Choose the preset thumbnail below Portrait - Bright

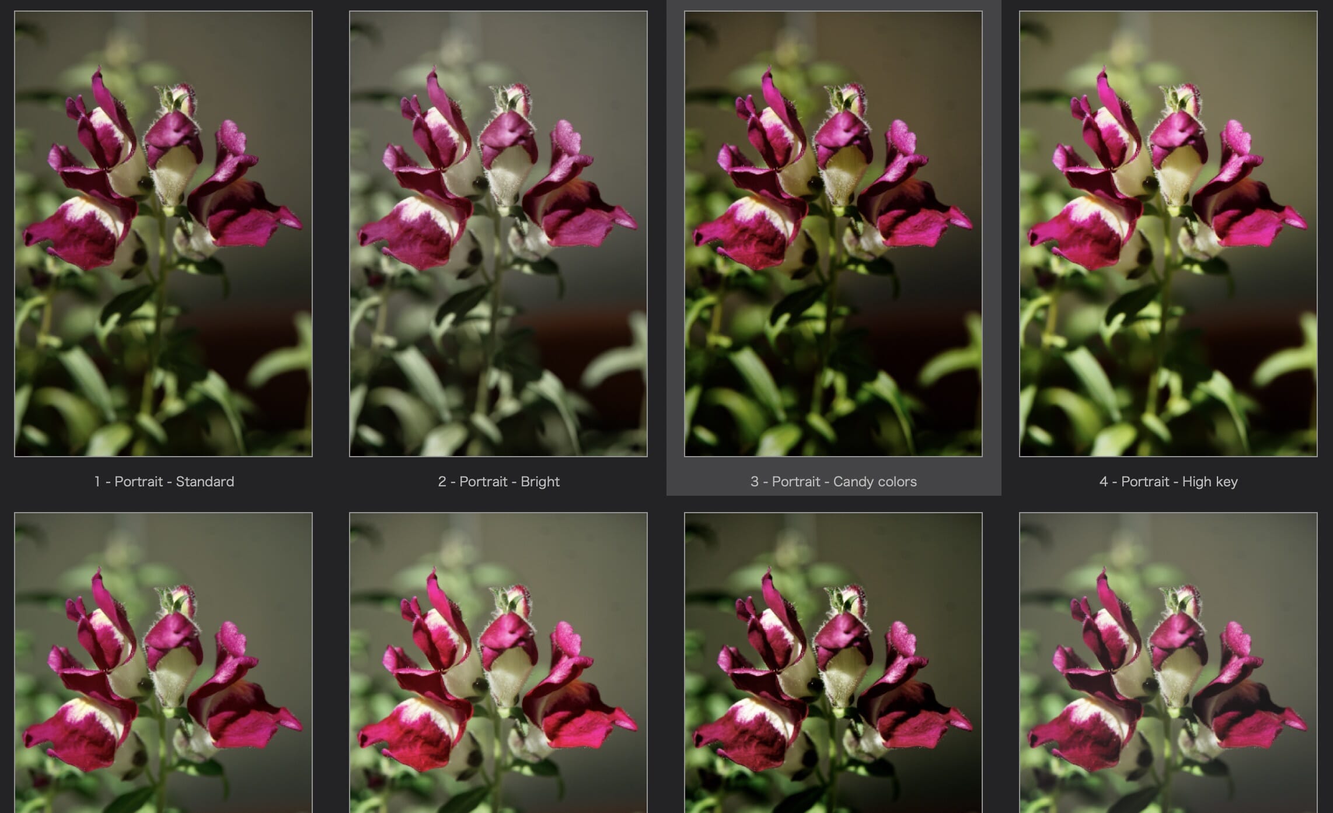498,663
